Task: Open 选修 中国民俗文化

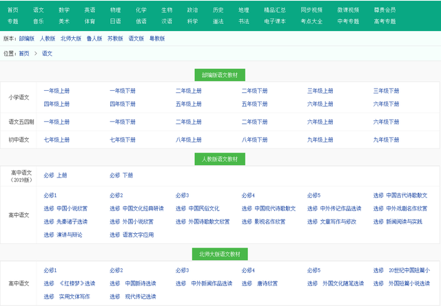Action: tap(198, 208)
